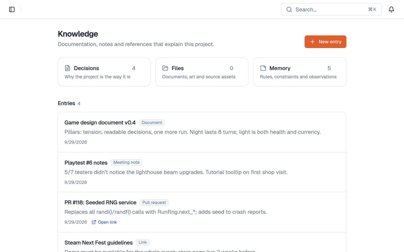Click the Meeting note tag badge

click(126, 163)
